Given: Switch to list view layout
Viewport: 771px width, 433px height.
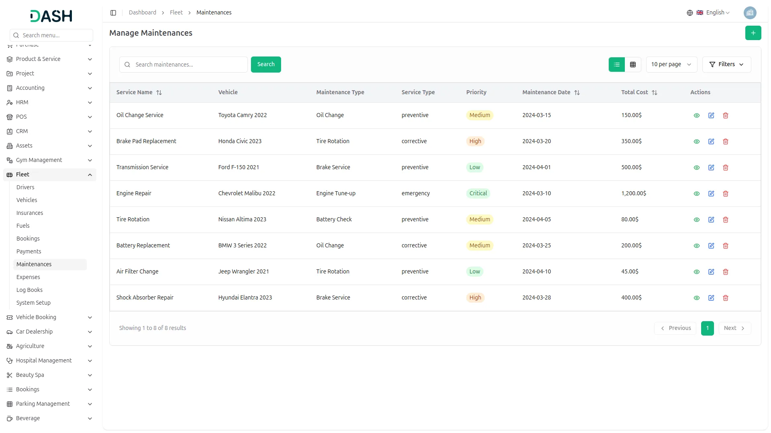Looking at the screenshot, I should pos(617,65).
